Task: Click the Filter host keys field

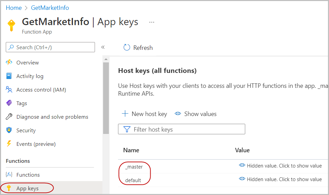Action: 181,129
